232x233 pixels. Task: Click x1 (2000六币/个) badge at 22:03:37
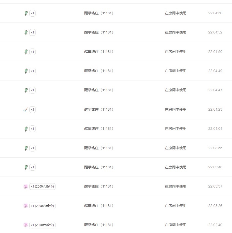[x=42, y=187]
